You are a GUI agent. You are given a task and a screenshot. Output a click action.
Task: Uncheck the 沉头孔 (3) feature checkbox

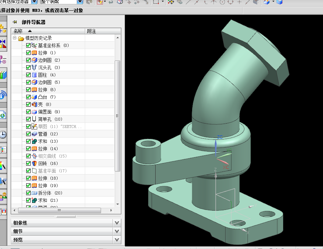(x=28, y=68)
